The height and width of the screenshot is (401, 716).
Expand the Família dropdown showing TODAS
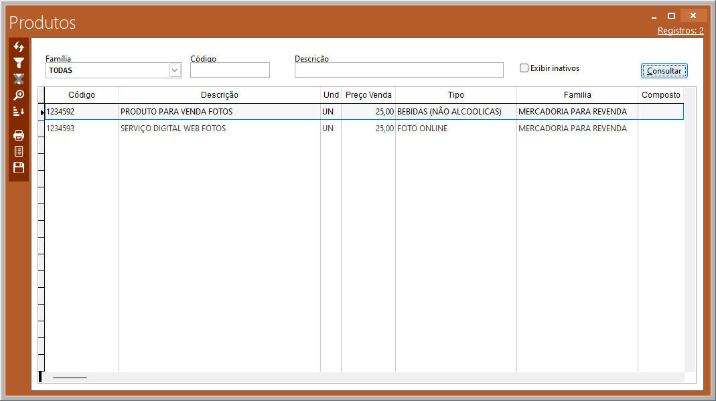pyautogui.click(x=175, y=70)
